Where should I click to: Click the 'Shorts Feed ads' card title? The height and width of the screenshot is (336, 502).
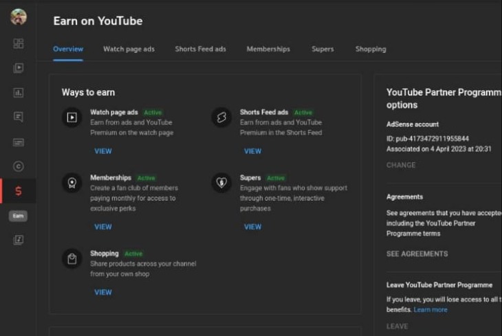[x=264, y=112]
